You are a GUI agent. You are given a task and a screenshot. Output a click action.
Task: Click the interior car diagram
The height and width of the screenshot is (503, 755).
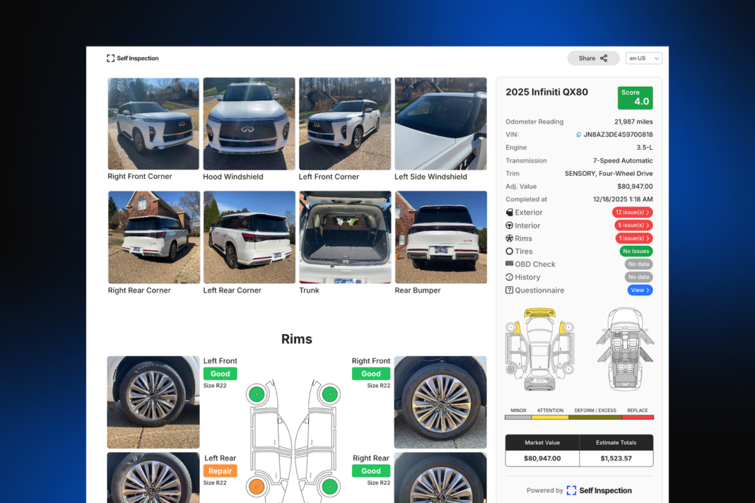coord(625,350)
